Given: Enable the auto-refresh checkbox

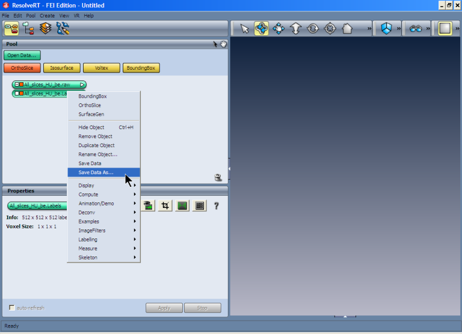Looking at the screenshot, I should (12, 308).
